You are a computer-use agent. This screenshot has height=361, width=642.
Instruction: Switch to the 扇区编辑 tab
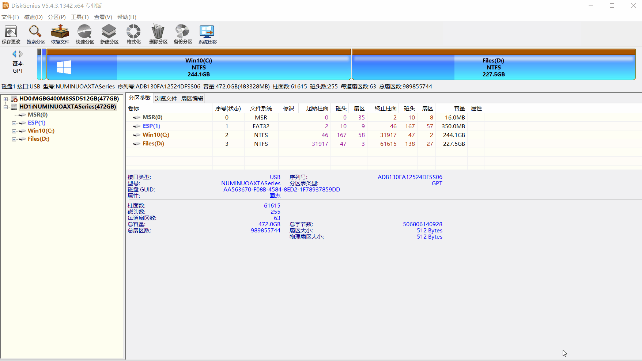(192, 99)
